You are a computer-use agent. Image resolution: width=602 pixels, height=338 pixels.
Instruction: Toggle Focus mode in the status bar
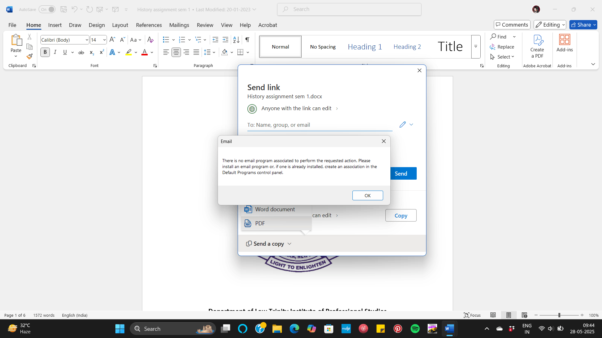472,315
